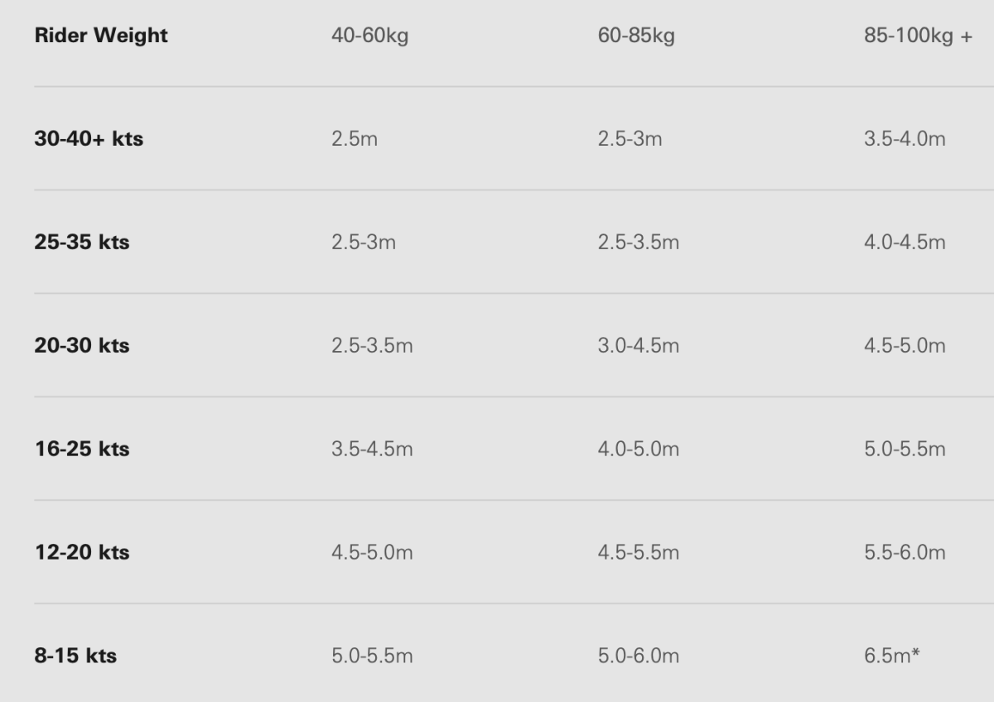
Task: Click the 6.5m* size cell
Action: click(x=892, y=656)
